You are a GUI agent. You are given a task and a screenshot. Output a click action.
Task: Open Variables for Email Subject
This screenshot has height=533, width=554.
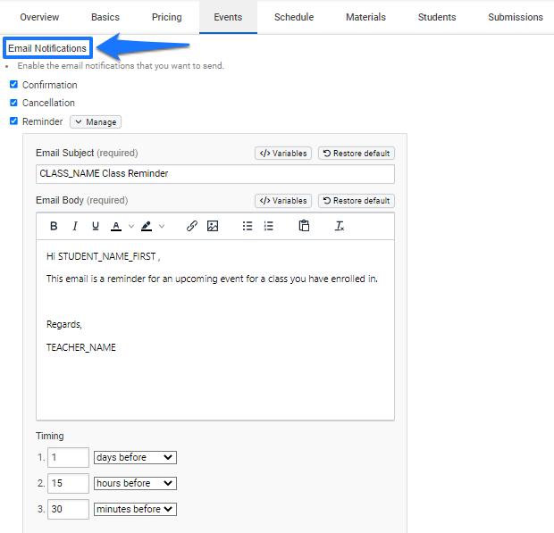[283, 154]
